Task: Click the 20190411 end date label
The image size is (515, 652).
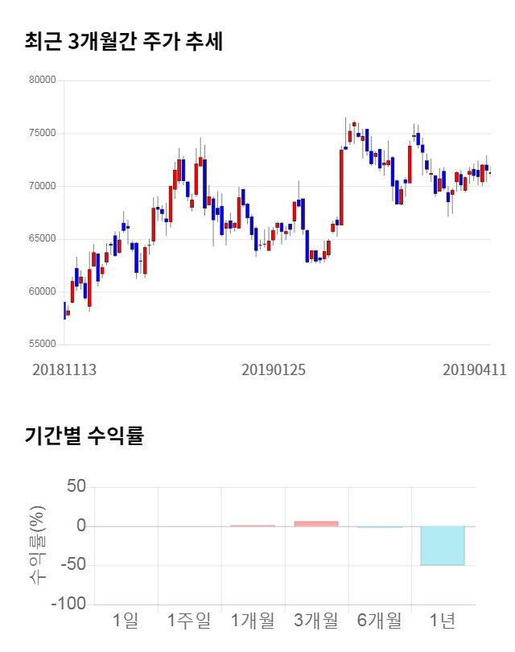Action: pos(475,369)
